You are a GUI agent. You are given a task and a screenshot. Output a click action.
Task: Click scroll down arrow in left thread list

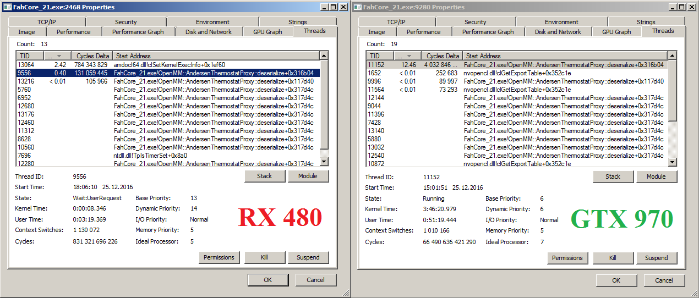pos(324,161)
